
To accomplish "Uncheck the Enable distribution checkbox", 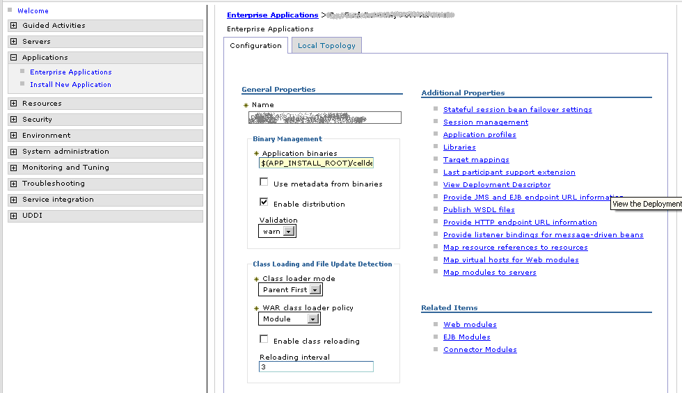I will coord(264,202).
